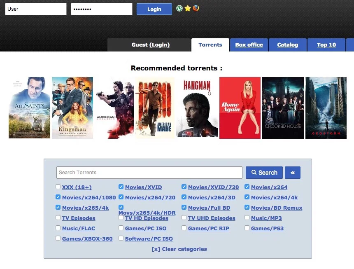The image size is (354, 269).
Task: Open the Hangman poster
Action: point(197,108)
